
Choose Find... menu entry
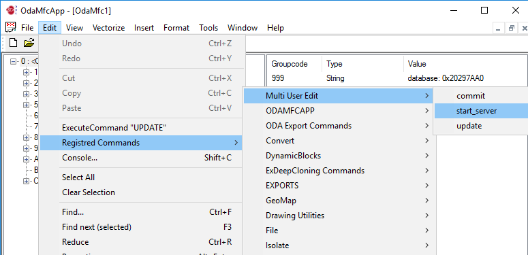coord(141,212)
